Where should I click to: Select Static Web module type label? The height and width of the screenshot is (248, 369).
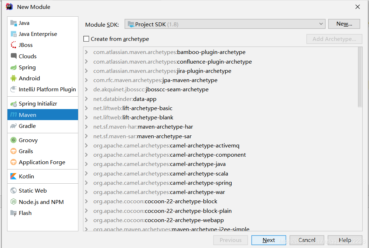[x=33, y=190]
